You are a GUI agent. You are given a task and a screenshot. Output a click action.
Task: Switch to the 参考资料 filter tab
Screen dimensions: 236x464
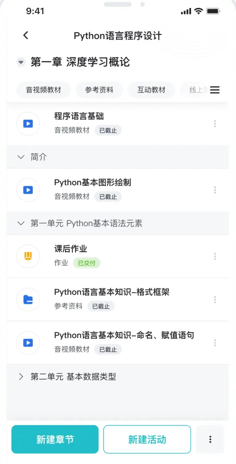[99, 90]
